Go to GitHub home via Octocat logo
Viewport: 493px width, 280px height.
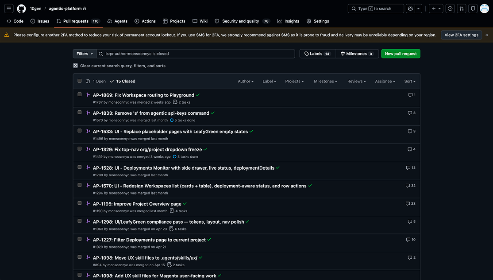click(x=21, y=8)
